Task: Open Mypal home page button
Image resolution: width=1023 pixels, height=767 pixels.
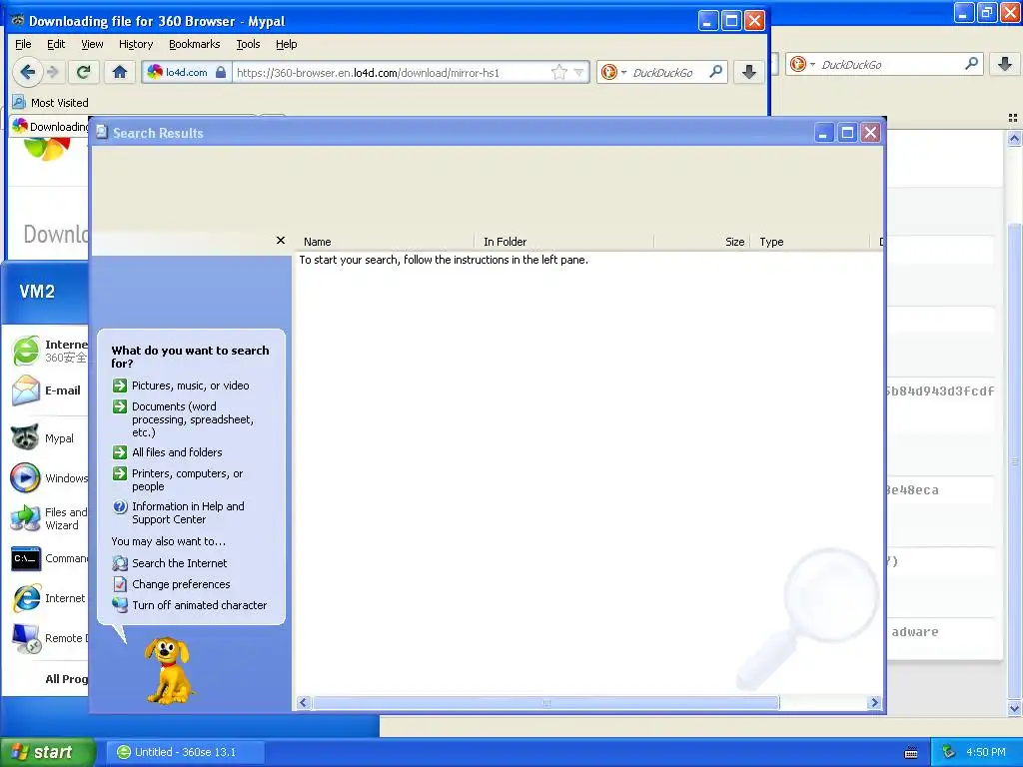Action: click(x=120, y=72)
